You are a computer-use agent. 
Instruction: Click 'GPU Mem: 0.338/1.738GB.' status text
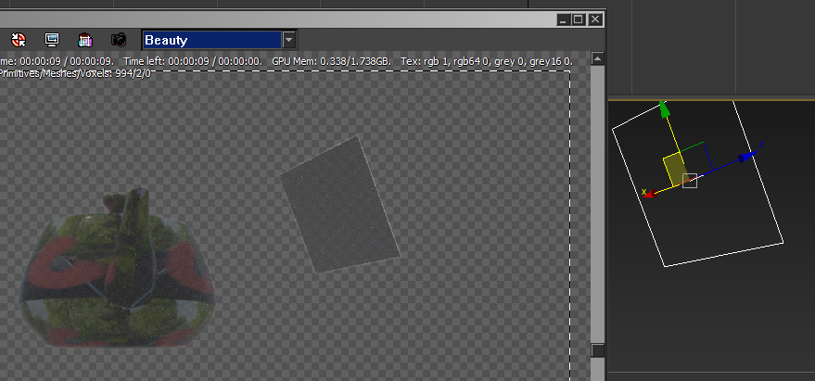pyautogui.click(x=331, y=61)
